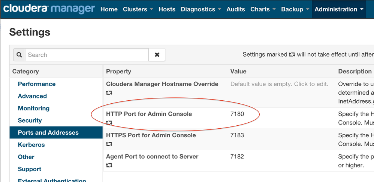Viewport: 374px width, 182px height.
Task: Select the Ports and Addresses category
Action: (x=56, y=132)
